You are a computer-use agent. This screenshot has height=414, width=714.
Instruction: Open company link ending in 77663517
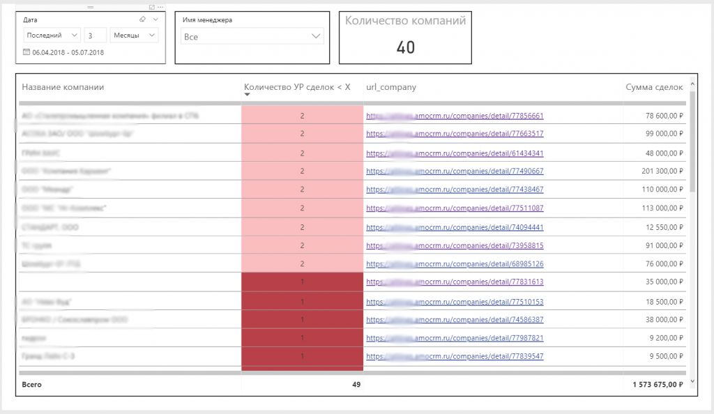455,133
